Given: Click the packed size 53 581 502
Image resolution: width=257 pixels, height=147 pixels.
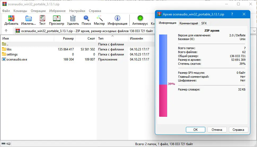Looking at the screenshot, I should (88, 49).
